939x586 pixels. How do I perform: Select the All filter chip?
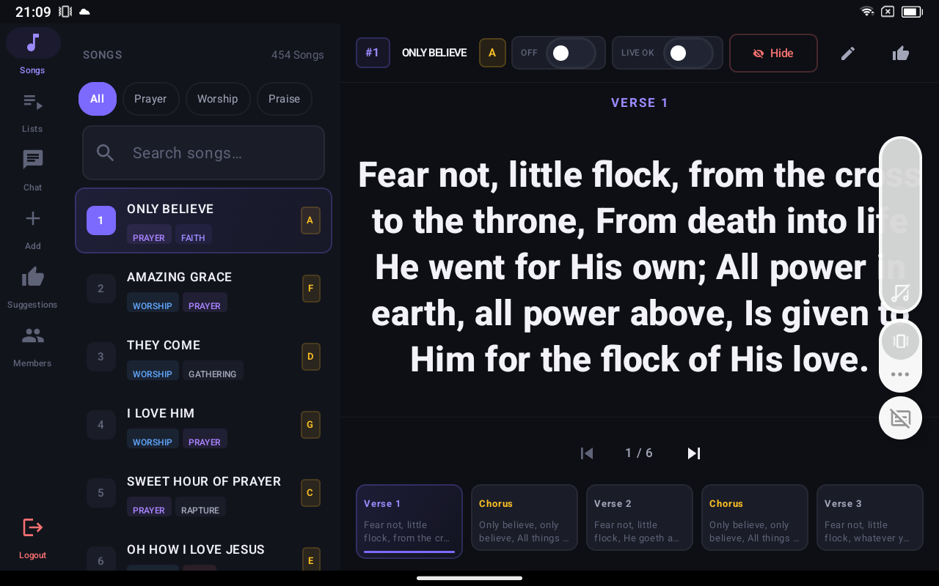tap(98, 99)
